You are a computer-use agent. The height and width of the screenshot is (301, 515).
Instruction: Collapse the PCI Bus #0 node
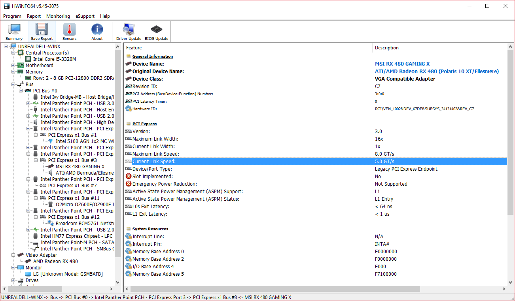(x=21, y=90)
